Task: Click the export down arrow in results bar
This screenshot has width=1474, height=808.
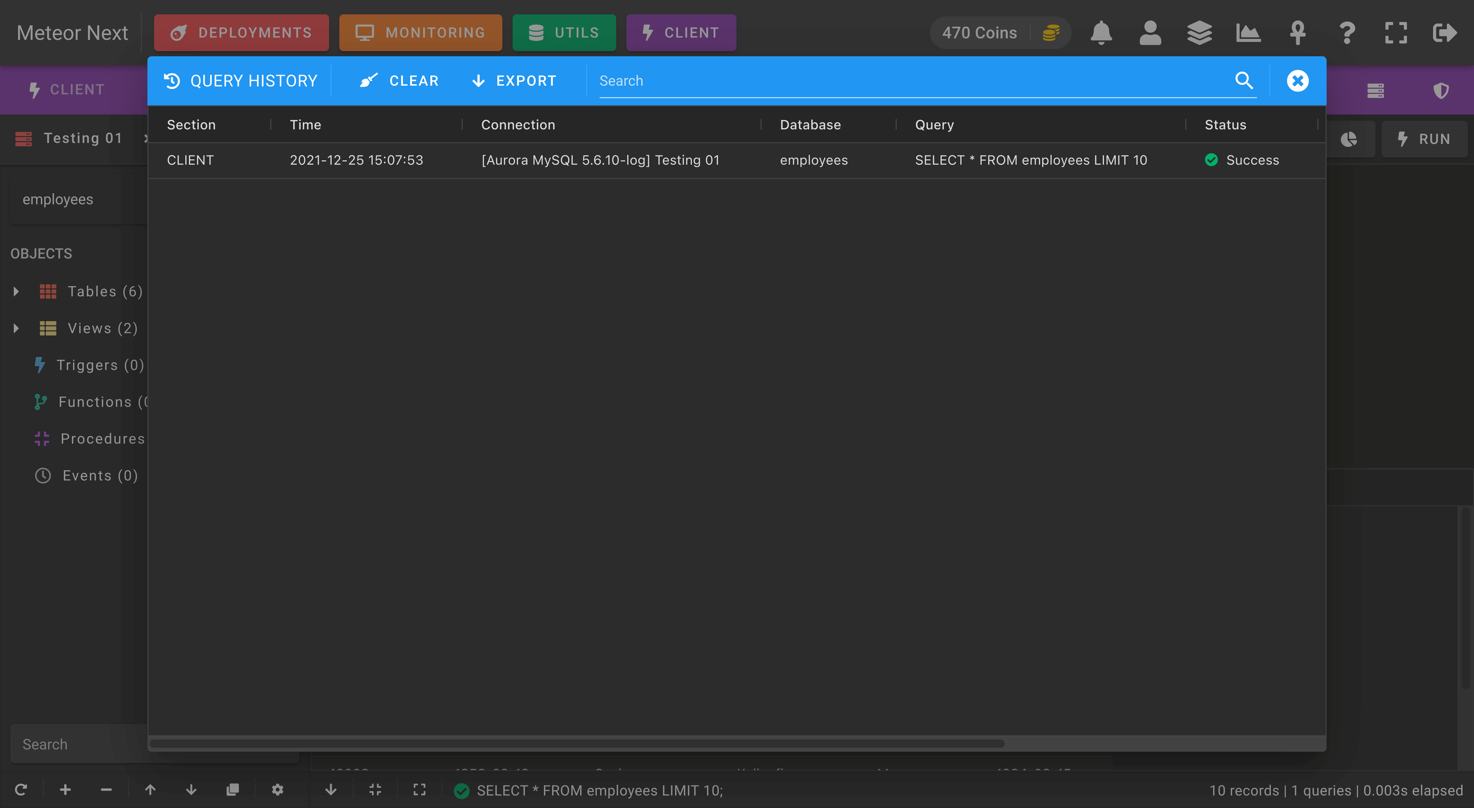Action: [331, 790]
